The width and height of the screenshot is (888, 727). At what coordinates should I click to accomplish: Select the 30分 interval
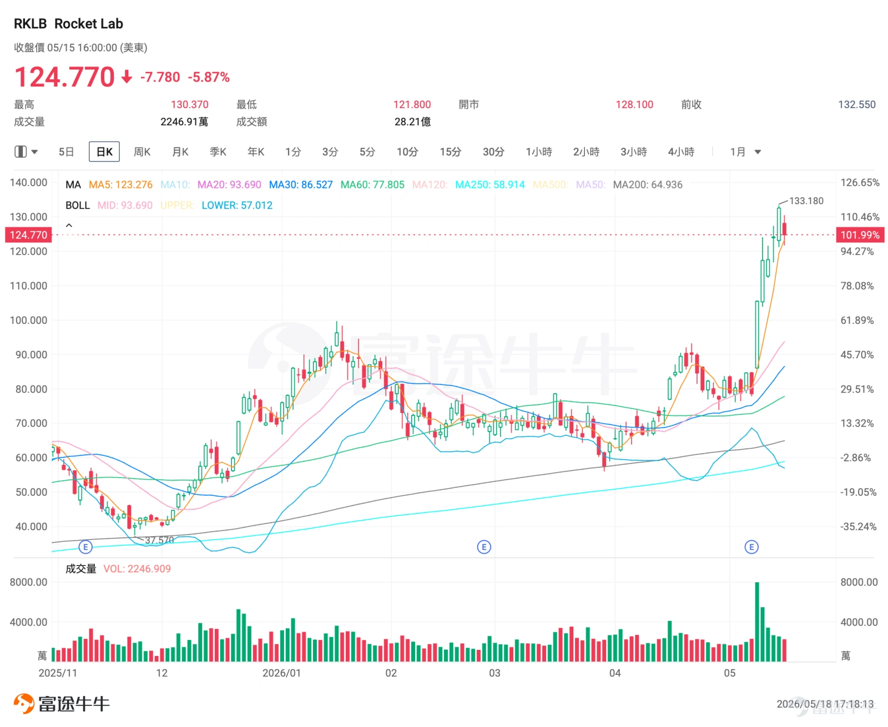tap(493, 152)
